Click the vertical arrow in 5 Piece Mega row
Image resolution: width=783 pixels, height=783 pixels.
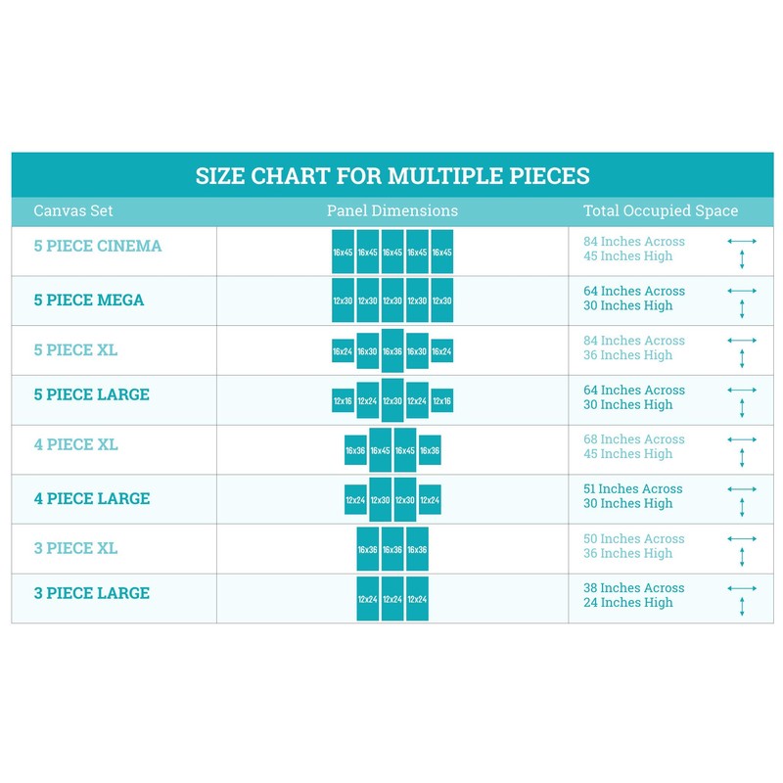[x=742, y=309]
